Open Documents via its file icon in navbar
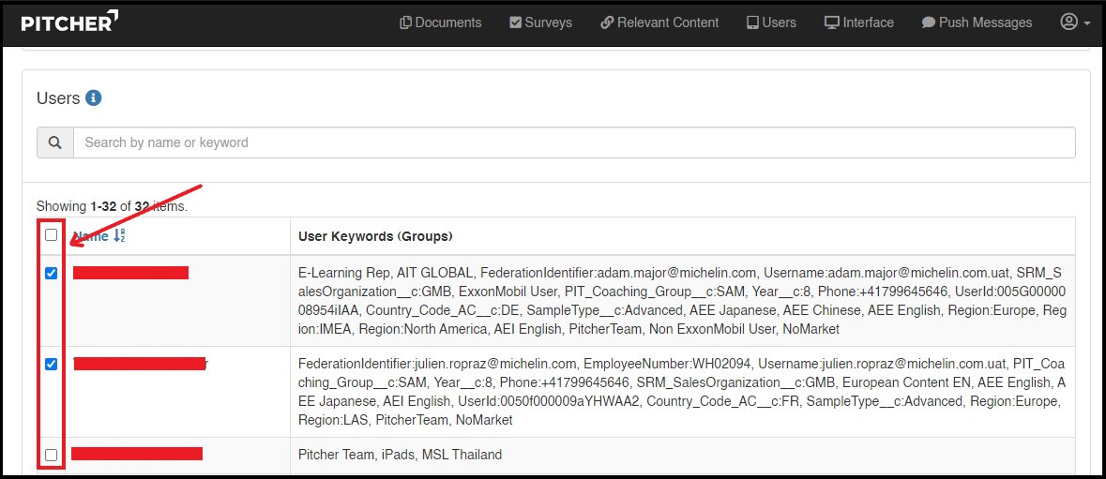This screenshot has width=1106, height=479. pos(405,22)
